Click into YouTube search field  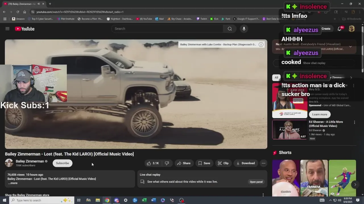click(x=168, y=29)
